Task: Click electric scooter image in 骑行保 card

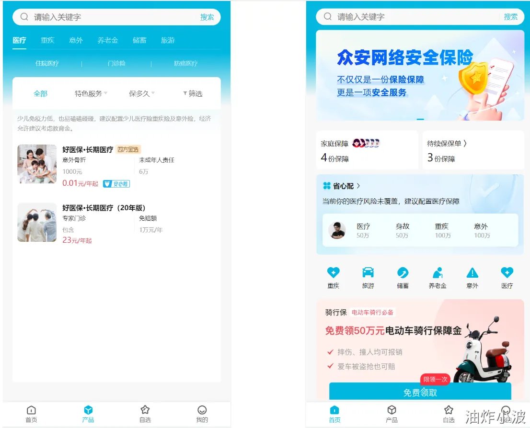Action: 484,350
